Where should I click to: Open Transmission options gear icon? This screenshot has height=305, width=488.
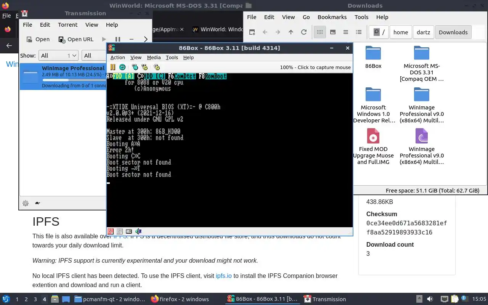coord(26,203)
